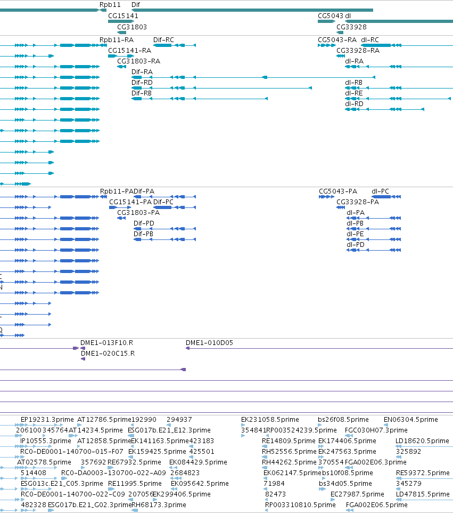Viewport: 453px width, 513px height.
Task: Select protein Rpb11-PA label
Action: pos(117,191)
